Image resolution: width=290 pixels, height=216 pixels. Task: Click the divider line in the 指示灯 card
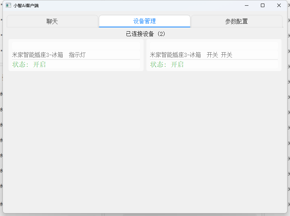(76, 59)
